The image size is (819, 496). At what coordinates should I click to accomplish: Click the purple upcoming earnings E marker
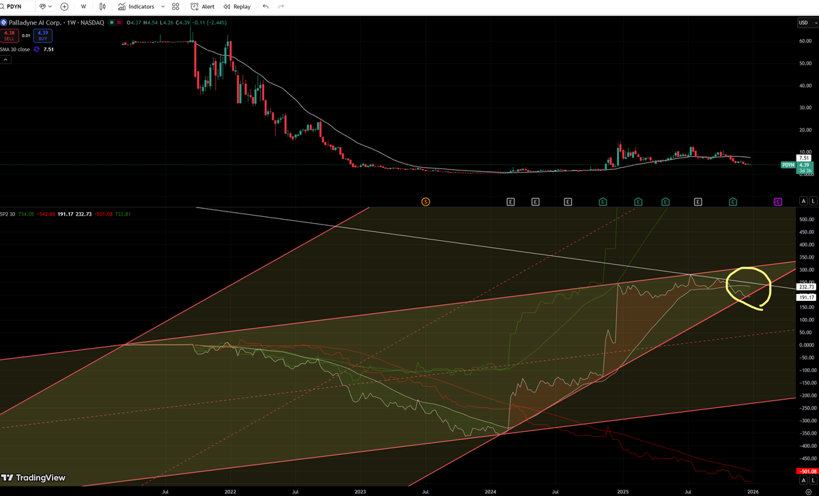pyautogui.click(x=777, y=201)
